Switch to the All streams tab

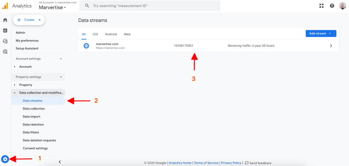click(84, 34)
